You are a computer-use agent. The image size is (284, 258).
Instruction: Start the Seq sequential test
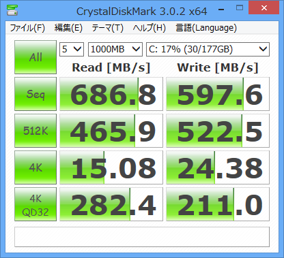click(x=35, y=94)
